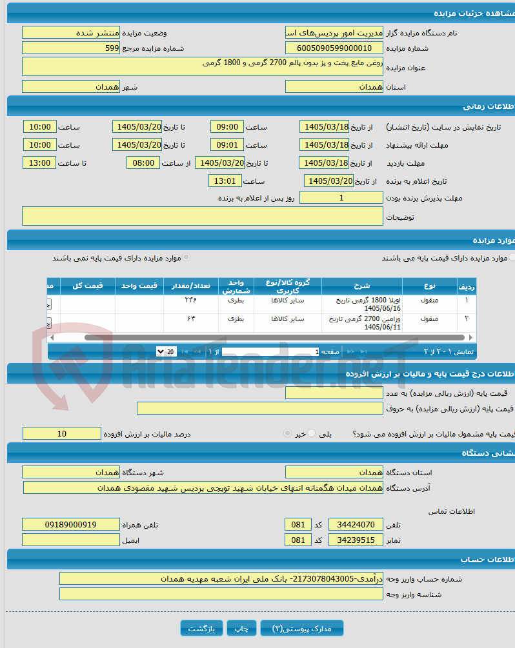Viewport: 515px width, 648px height.
Task: Sort table by نوع column header
Action: click(x=430, y=286)
